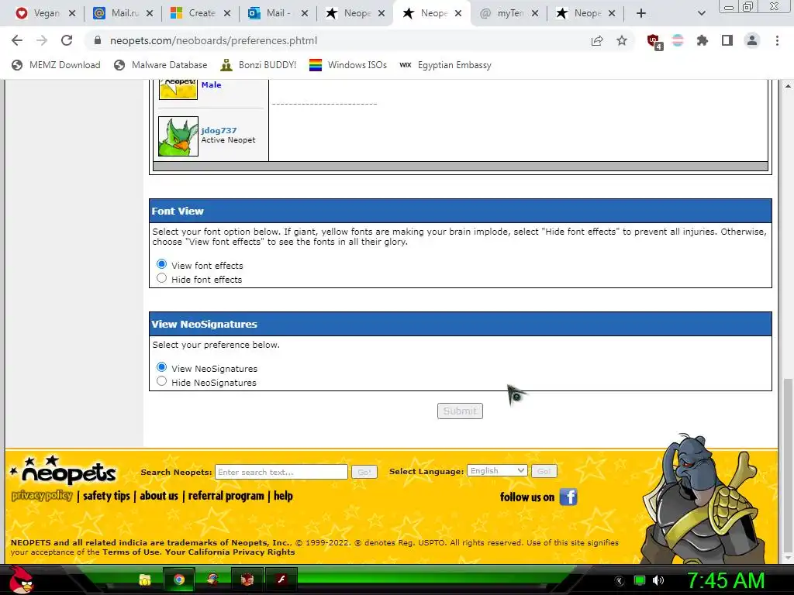794x595 pixels.
Task: Click the green monitor tray icon
Action: click(640, 580)
